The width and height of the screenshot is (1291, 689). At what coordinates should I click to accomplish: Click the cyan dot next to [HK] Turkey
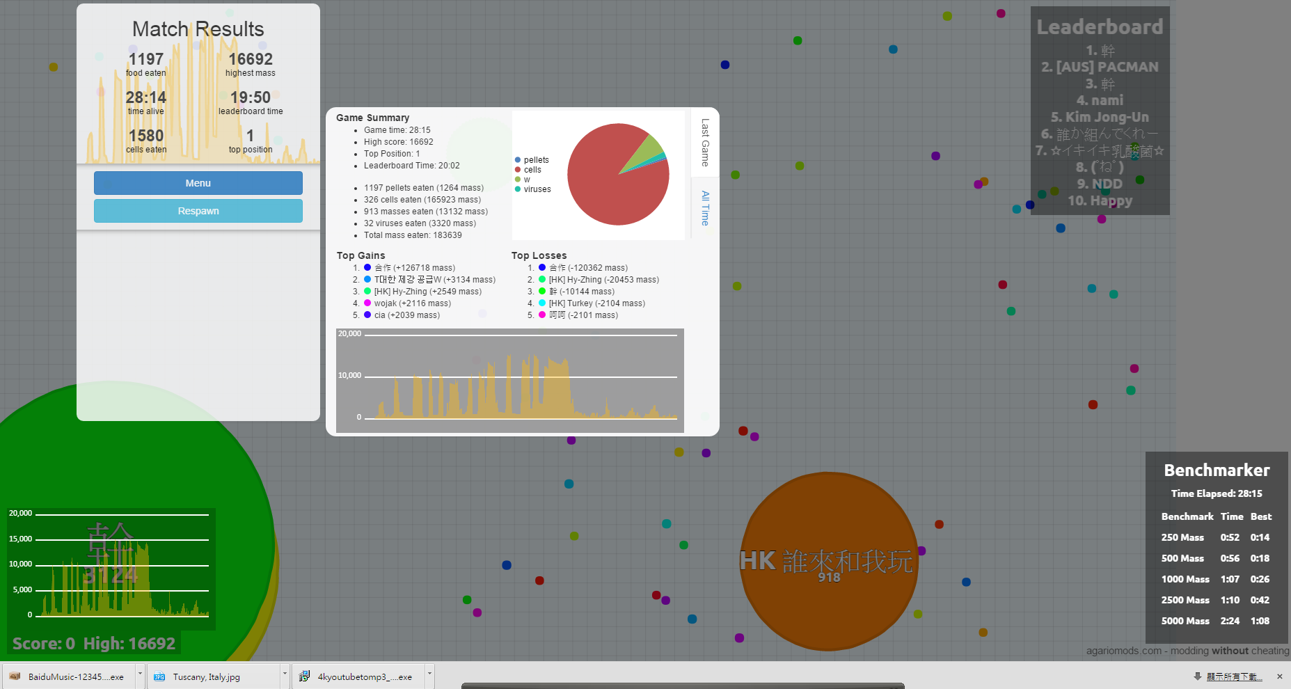[x=541, y=303]
